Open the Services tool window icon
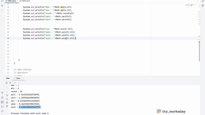Image resolution: width=205 pixels, height=115 pixels. pos(2,97)
